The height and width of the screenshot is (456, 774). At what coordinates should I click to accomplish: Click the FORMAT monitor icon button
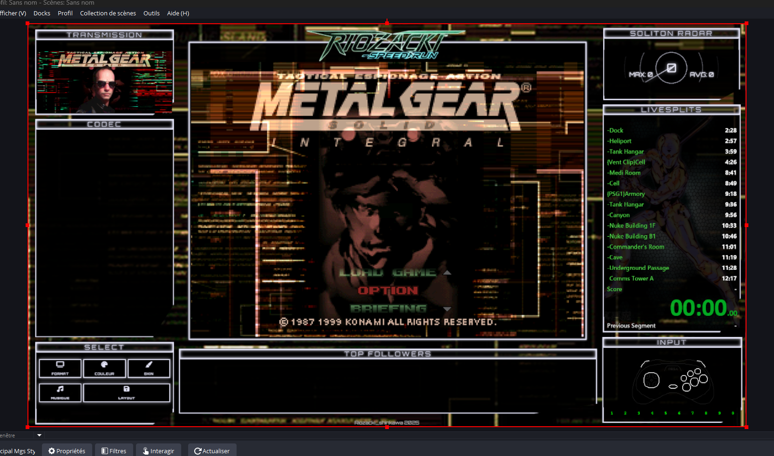tap(60, 368)
